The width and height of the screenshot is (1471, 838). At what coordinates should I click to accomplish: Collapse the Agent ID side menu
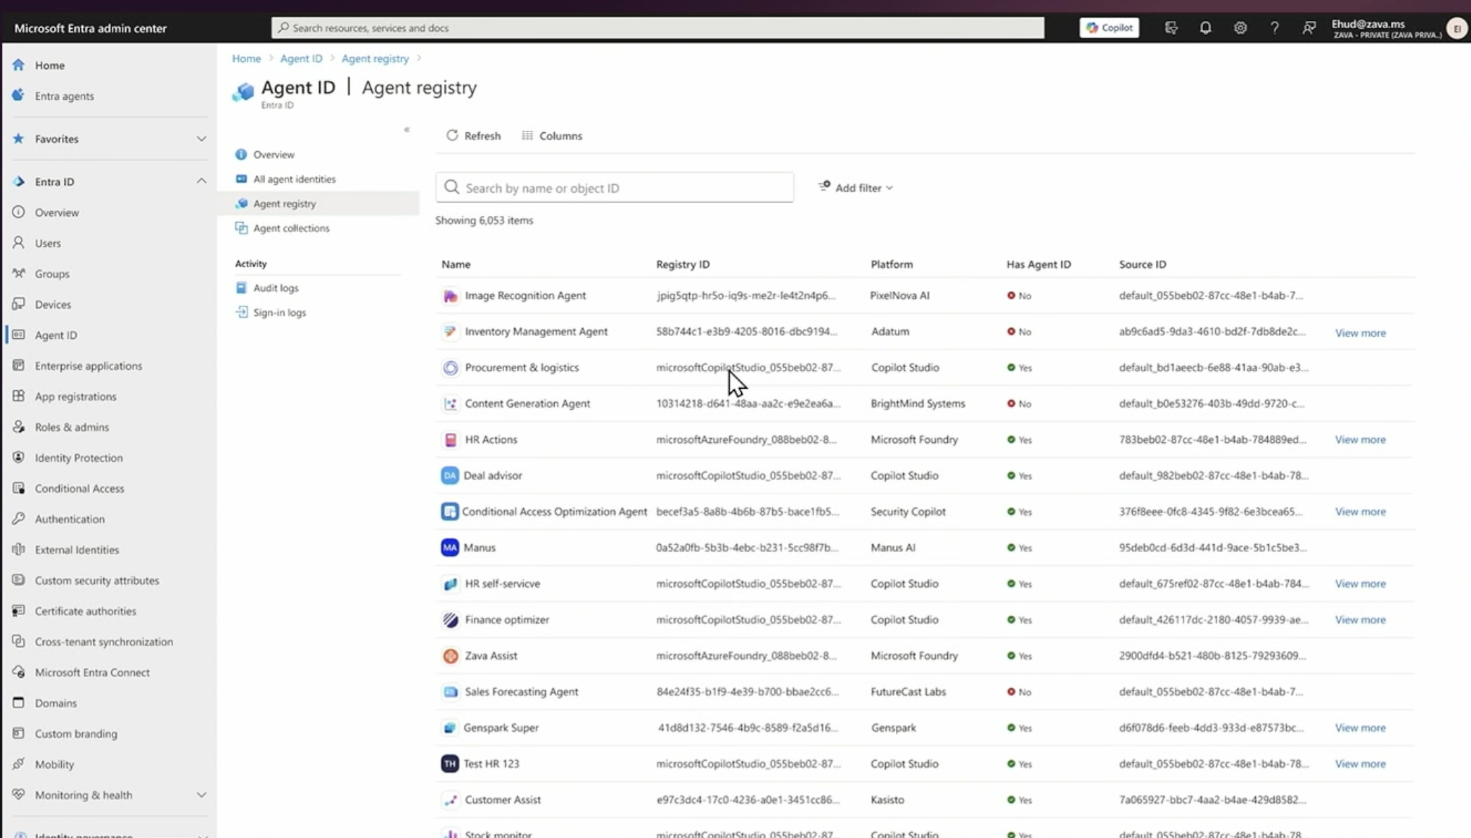[x=406, y=129]
